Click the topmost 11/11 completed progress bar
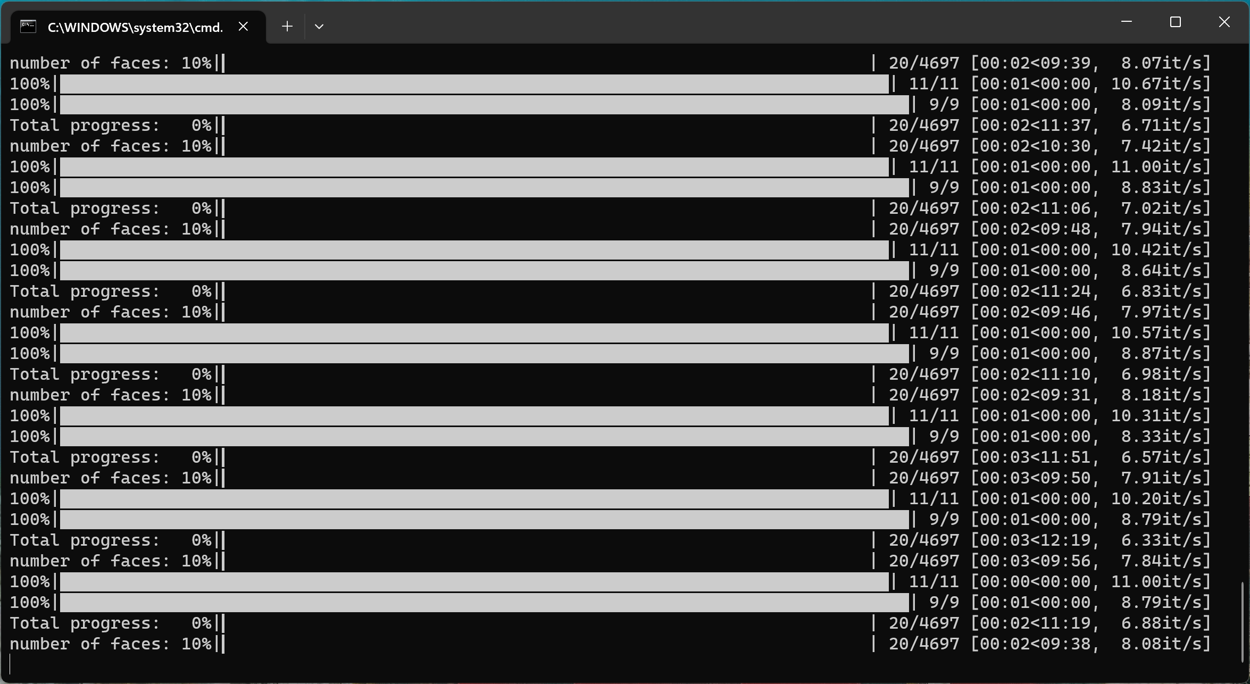Viewport: 1250px width, 684px height. point(473,83)
